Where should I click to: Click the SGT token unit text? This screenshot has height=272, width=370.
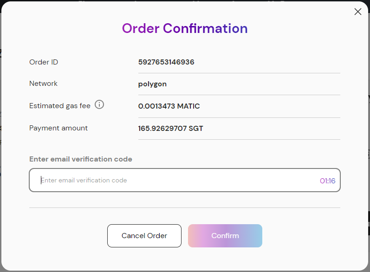[196, 128]
